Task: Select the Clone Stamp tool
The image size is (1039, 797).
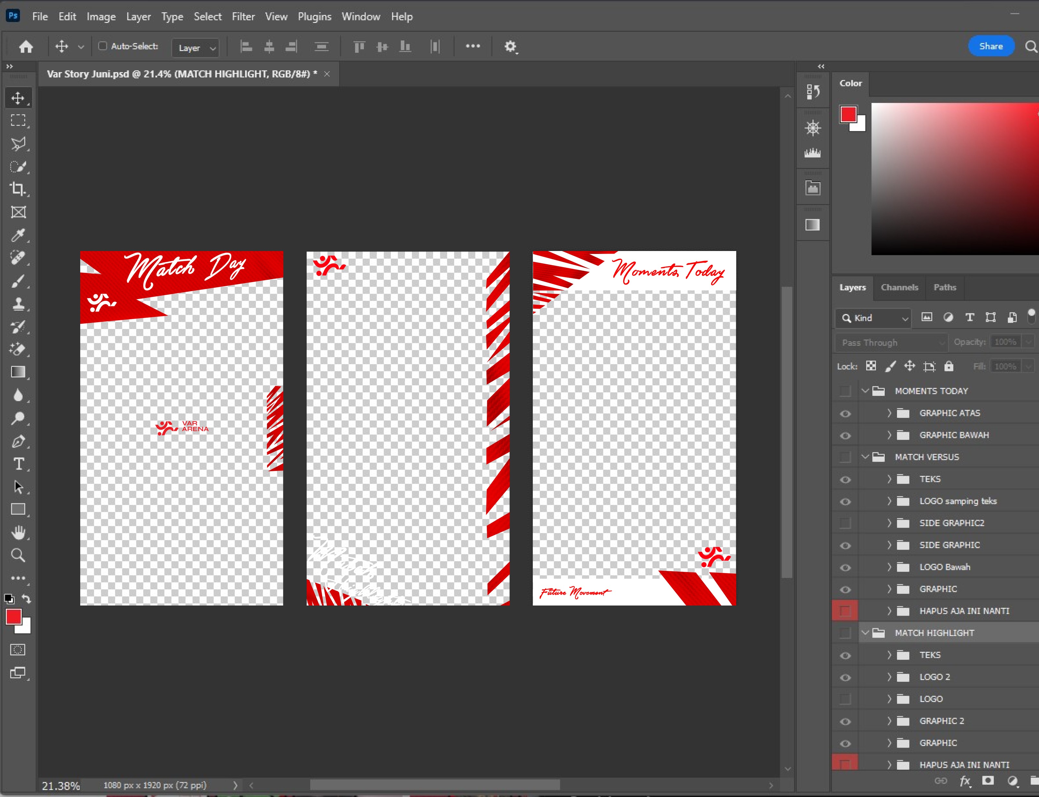Action: (x=18, y=304)
